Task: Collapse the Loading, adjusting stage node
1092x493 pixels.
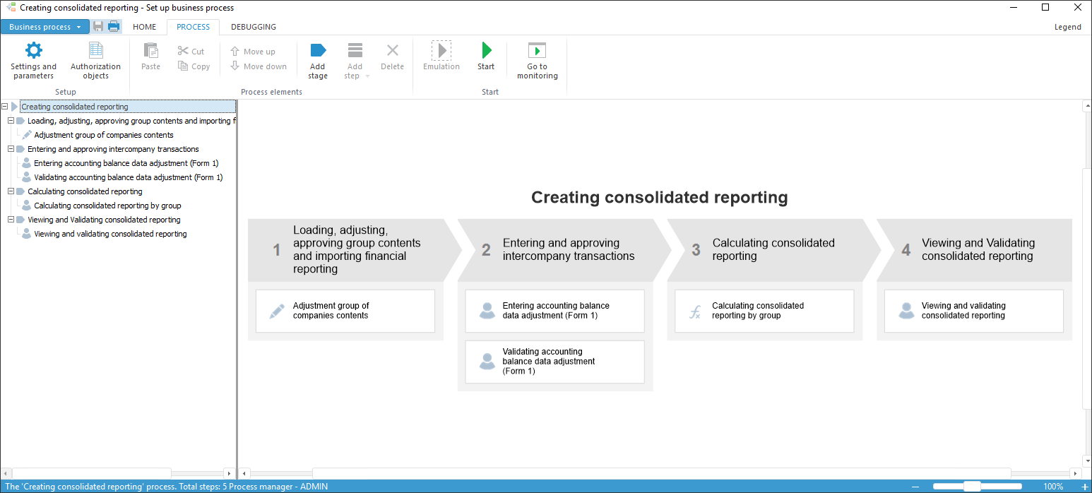Action: pos(11,121)
